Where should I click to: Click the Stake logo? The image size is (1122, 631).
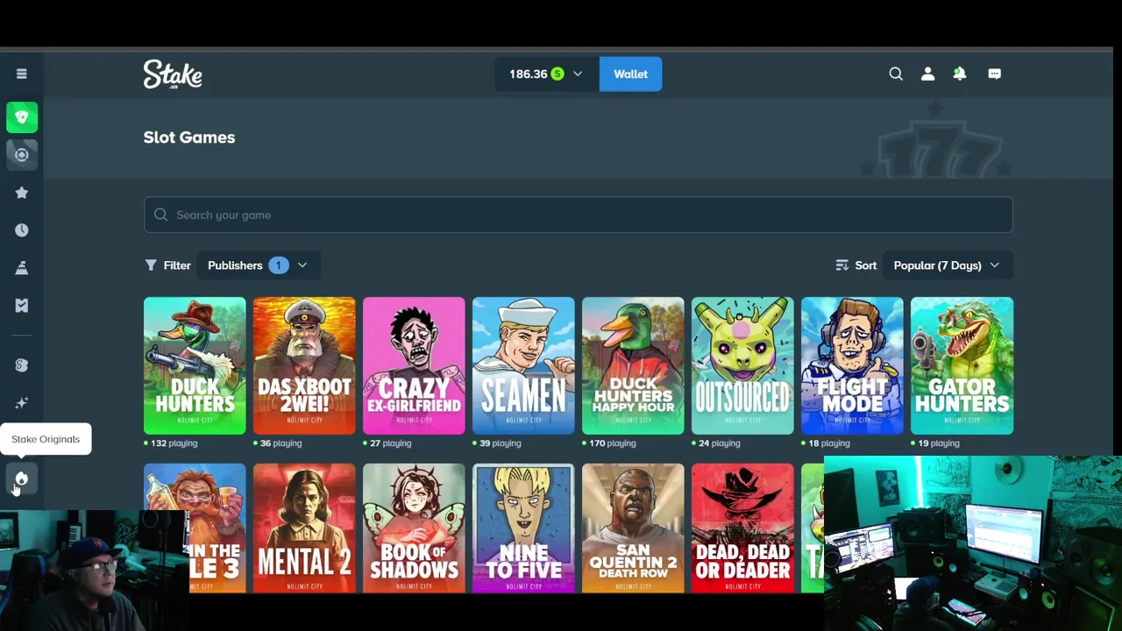173,74
